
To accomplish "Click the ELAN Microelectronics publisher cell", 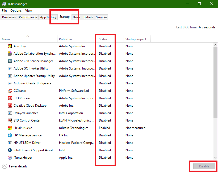I will [77, 120].
